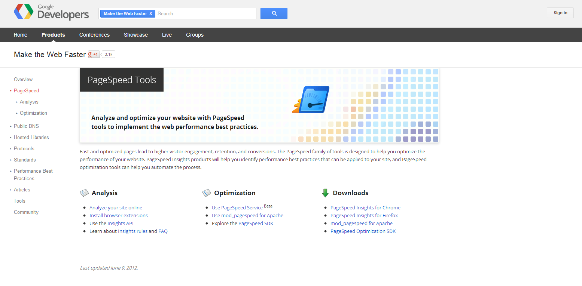This screenshot has width=582, height=286.
Task: Open the PageSpeed SDK link
Action: pos(256,223)
